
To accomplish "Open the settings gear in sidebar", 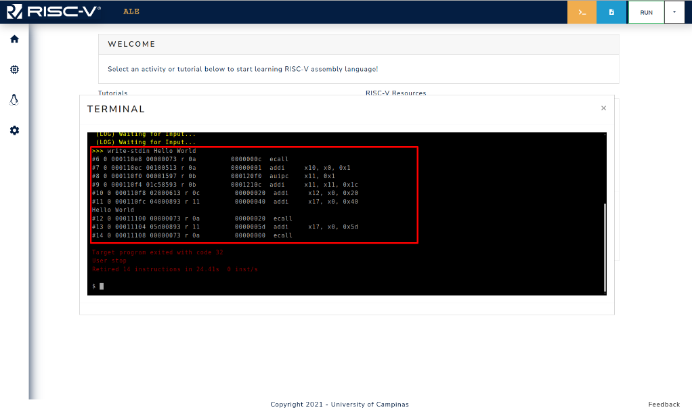I will [15, 130].
